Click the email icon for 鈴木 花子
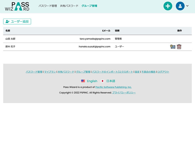This screenshot has width=195, height=149. [172, 47]
